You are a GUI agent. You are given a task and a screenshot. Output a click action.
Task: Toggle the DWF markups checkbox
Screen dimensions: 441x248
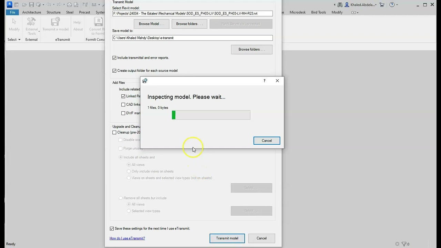coord(123,113)
